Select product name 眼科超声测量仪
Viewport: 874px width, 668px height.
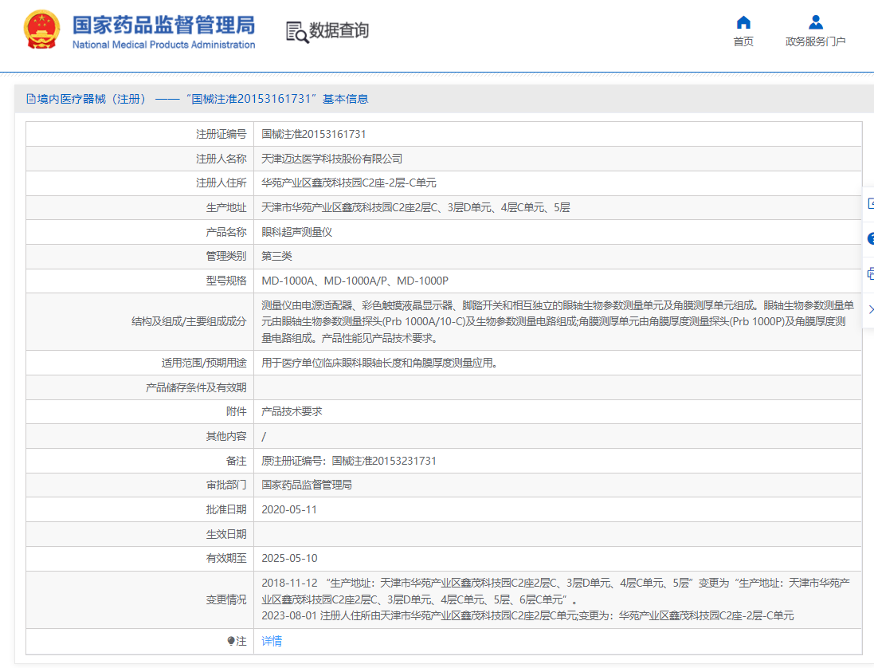296,232
